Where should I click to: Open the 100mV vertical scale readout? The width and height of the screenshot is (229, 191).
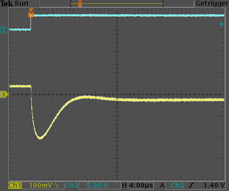[x=40, y=185]
